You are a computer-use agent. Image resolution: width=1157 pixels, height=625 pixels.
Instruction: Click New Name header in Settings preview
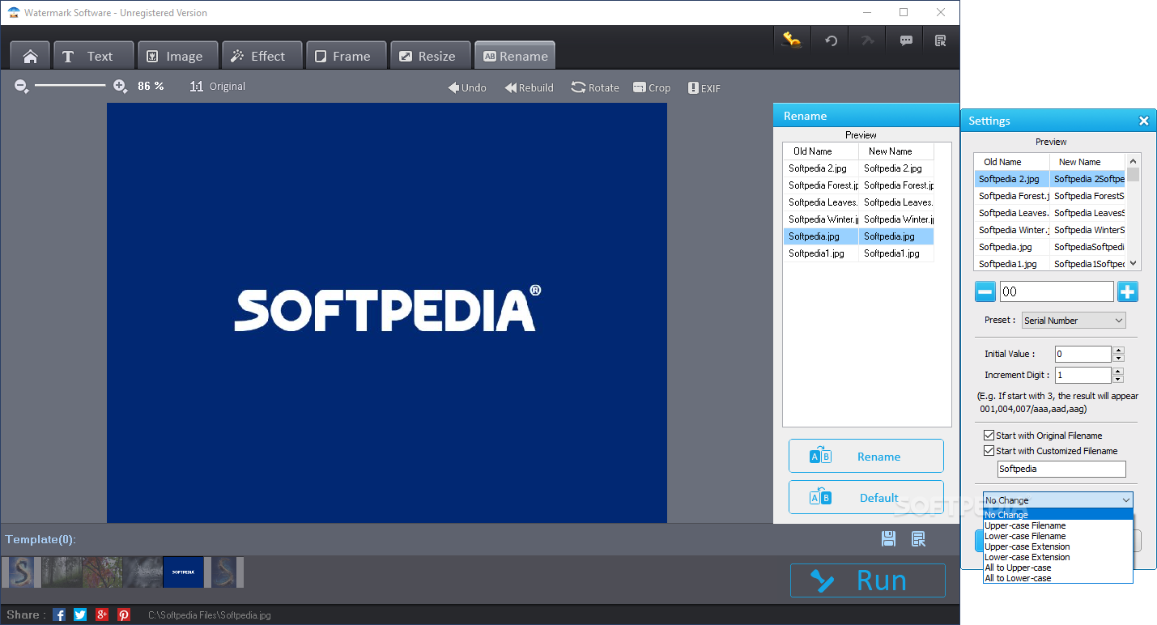tap(1087, 162)
